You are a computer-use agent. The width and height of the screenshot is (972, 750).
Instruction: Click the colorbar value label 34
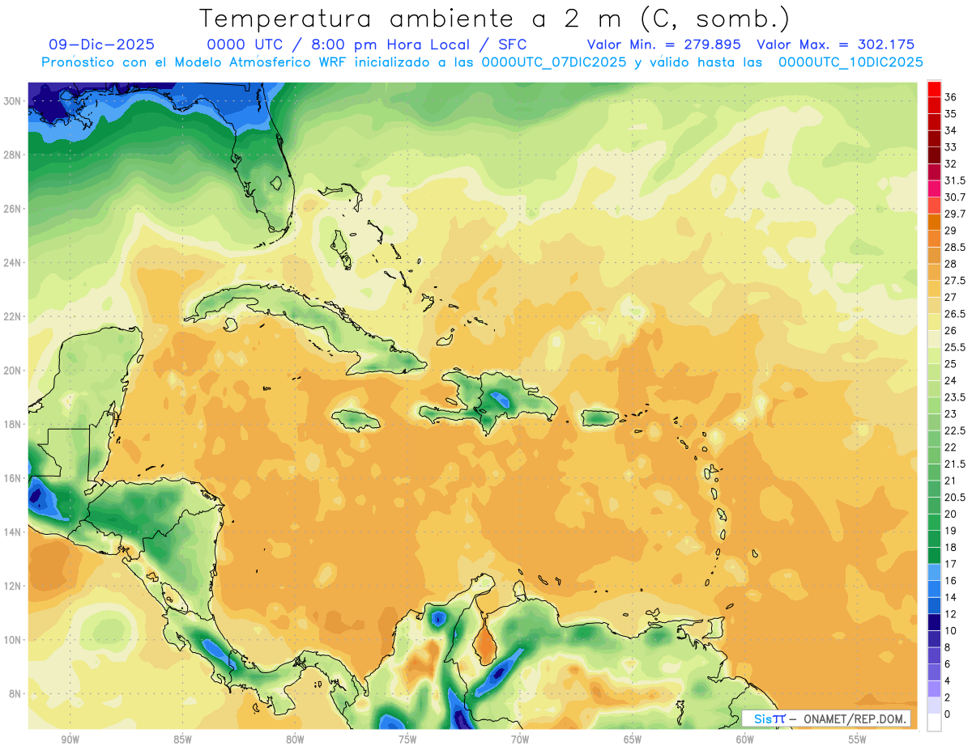pos(950,130)
